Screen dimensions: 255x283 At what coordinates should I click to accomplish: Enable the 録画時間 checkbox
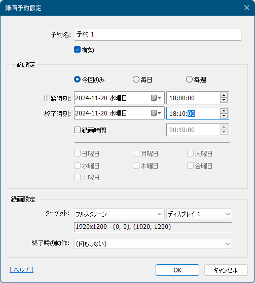click(77, 130)
